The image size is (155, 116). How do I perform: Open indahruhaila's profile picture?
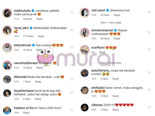[x=7, y=13]
